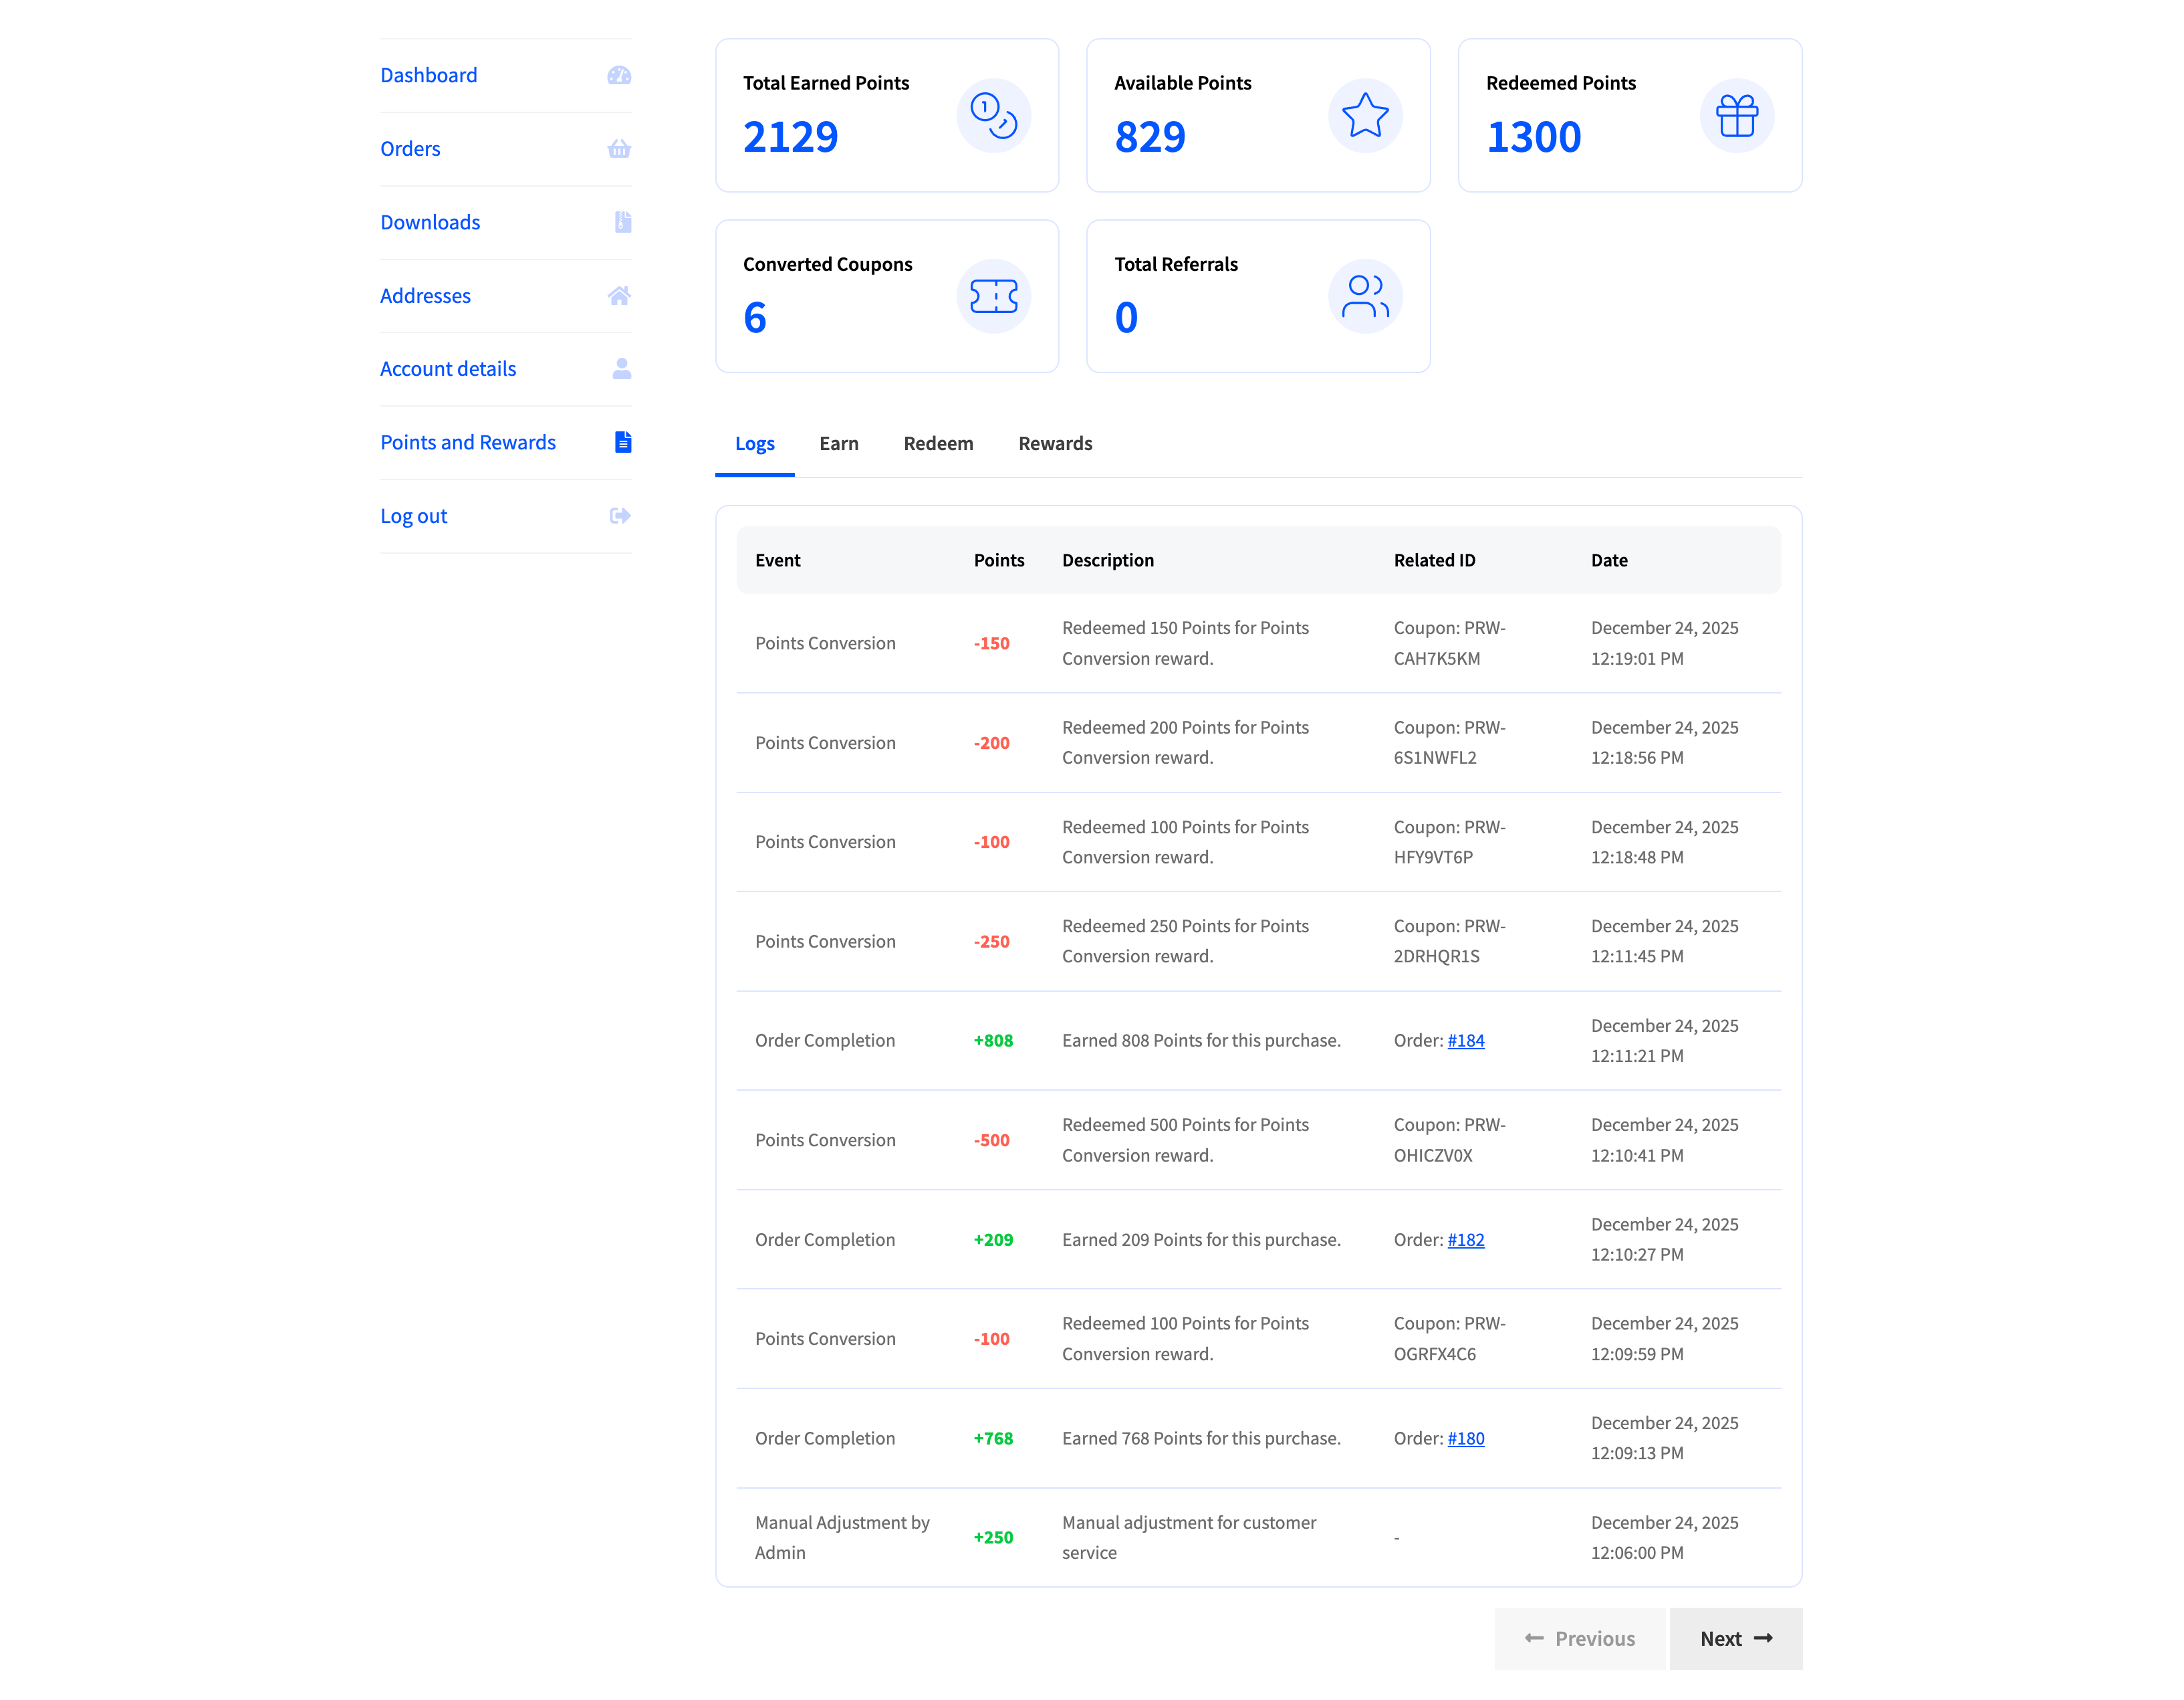Click the Account details person icon
The height and width of the screenshot is (1700, 2184).
[x=621, y=368]
